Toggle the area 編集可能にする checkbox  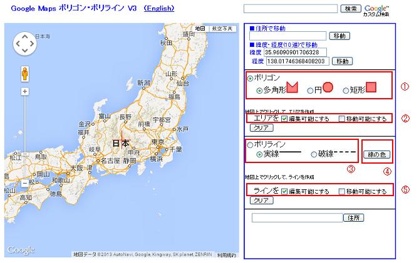tap(284, 118)
